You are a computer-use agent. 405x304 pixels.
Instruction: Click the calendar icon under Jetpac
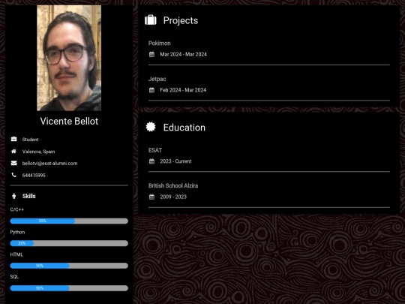point(151,90)
